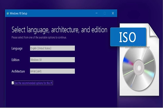Viewport: 163px width, 108px height.
Task: Click the 'Windows 10' edition field value
Action: coord(37,60)
